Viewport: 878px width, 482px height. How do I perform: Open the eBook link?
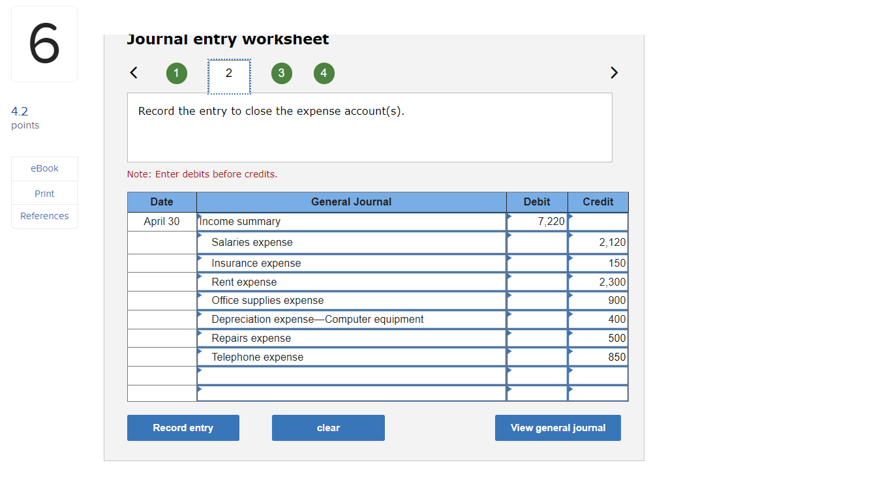[44, 168]
